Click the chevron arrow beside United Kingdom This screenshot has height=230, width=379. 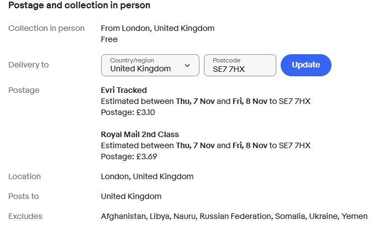(187, 66)
